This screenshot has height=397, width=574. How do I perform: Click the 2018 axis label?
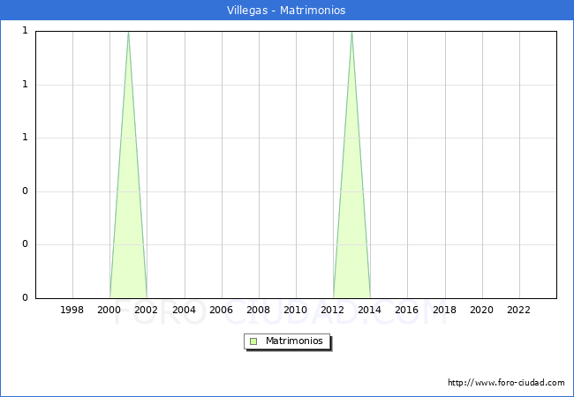pos(444,310)
